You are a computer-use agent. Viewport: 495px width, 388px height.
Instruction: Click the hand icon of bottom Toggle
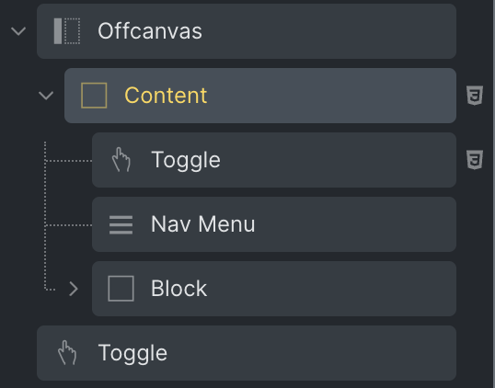coord(67,353)
